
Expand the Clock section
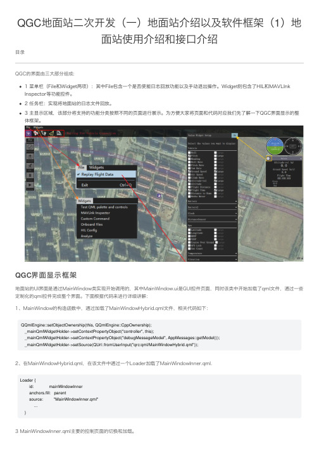(212, 213)
